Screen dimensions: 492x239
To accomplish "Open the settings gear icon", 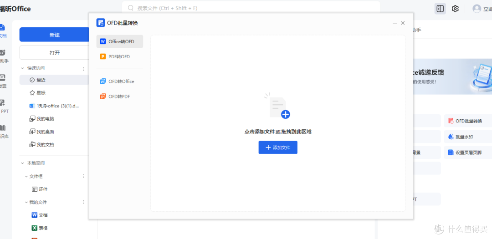I will coord(455,9).
